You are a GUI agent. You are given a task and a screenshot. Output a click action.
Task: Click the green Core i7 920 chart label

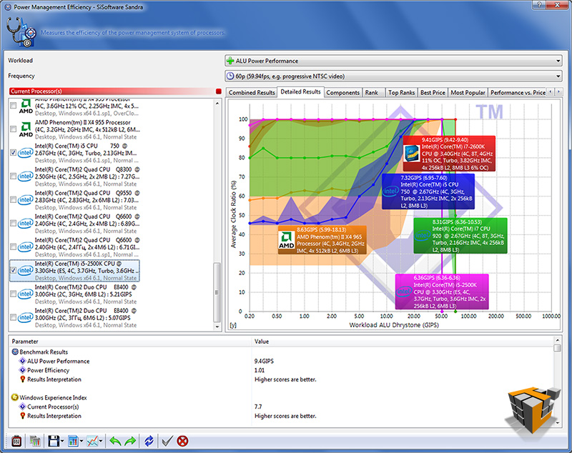pyautogui.click(x=460, y=236)
